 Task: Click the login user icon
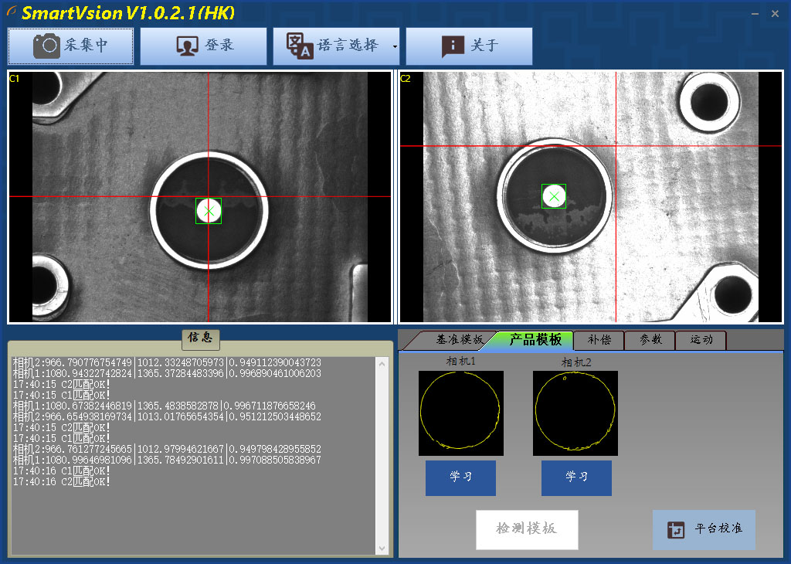click(x=186, y=46)
